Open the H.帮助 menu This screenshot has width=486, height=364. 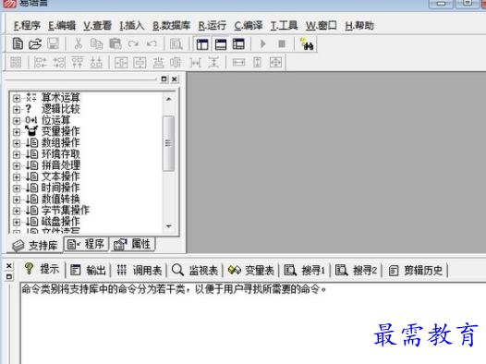coord(359,25)
